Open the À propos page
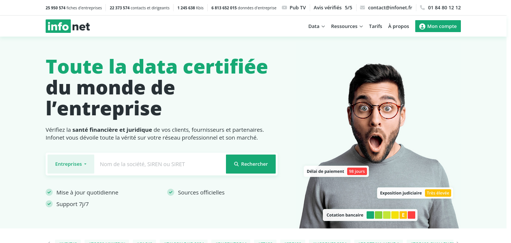 [x=398, y=27]
